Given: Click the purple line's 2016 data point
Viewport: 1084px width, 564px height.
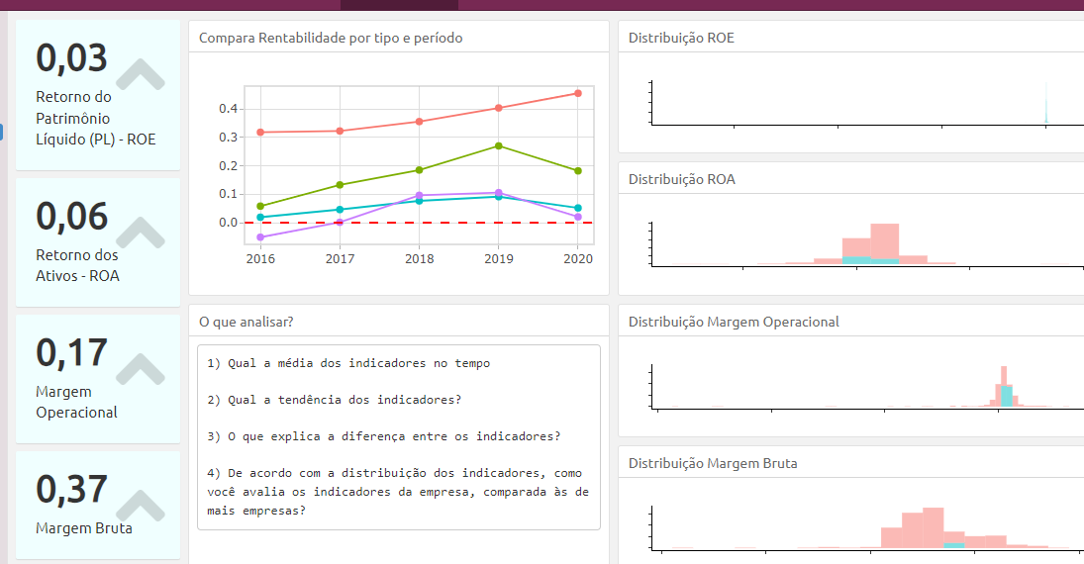Looking at the screenshot, I should 260,237.
